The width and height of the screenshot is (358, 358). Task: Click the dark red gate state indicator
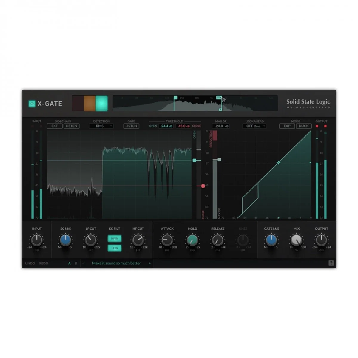pyautogui.click(x=78, y=103)
